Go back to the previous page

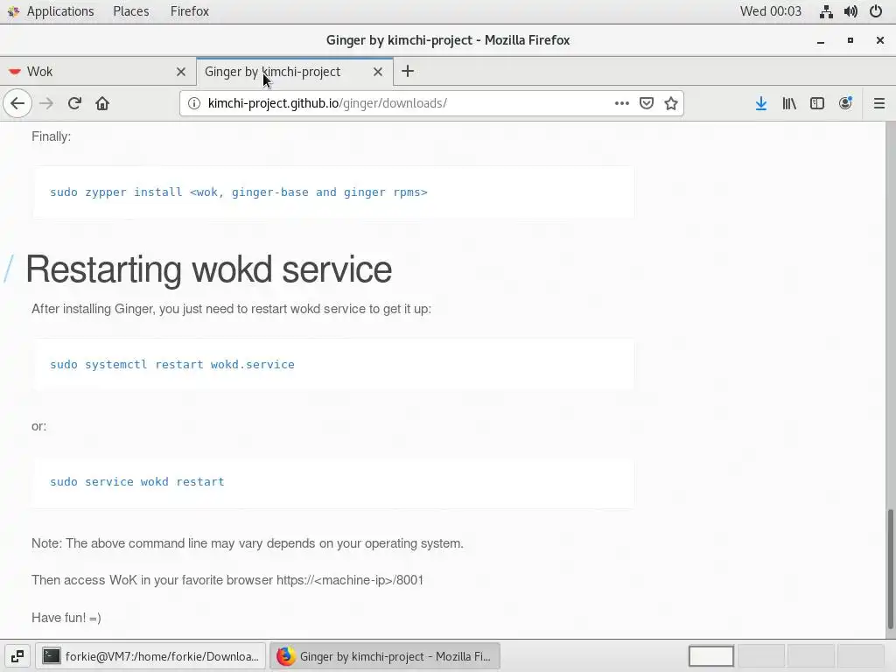click(17, 103)
